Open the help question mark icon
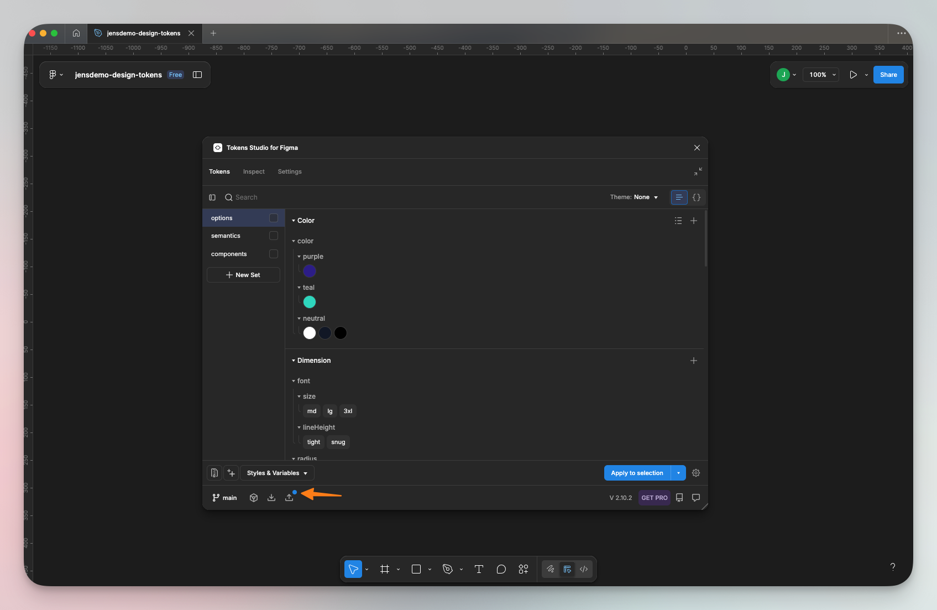The image size is (937, 610). click(893, 567)
